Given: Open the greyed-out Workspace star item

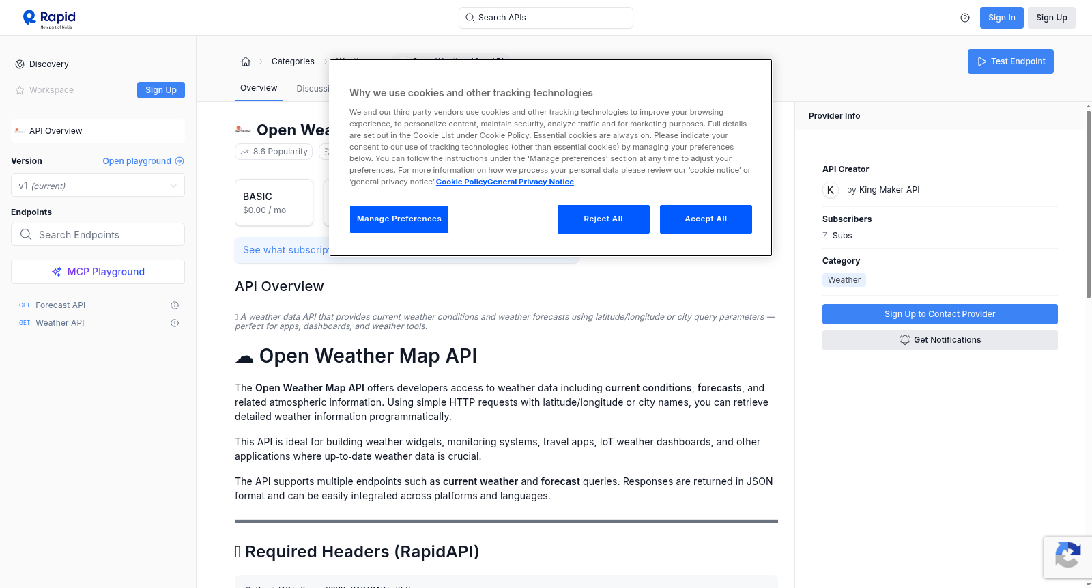Looking at the screenshot, I should (44, 90).
